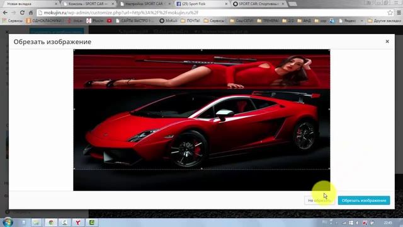The image size is (403, 227).
Task: Skip cropping with Не обрезать button
Action: pyautogui.click(x=319, y=201)
